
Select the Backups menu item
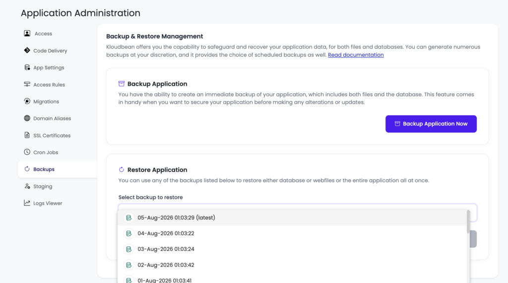click(x=58, y=169)
